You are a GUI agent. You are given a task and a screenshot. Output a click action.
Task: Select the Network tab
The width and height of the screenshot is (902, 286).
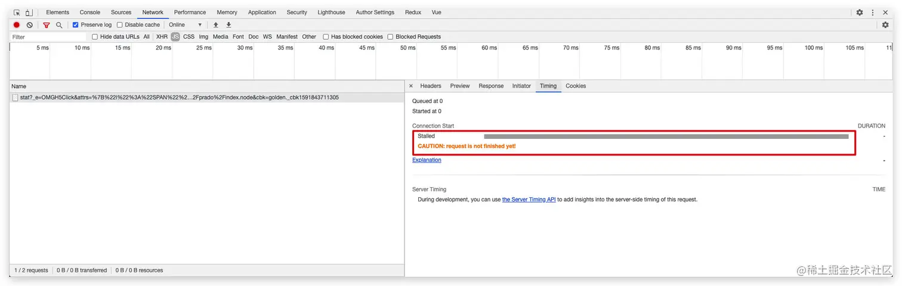tap(153, 13)
